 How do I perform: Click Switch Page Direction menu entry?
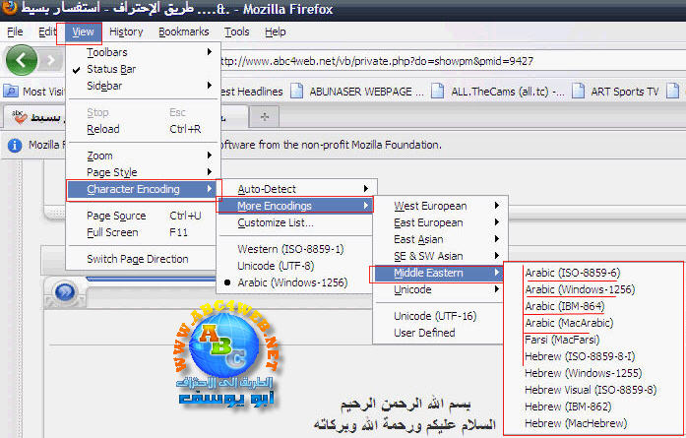click(137, 259)
